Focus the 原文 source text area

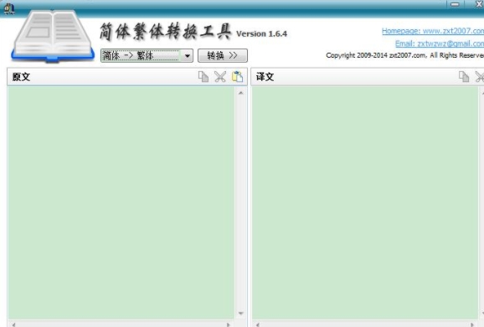click(121, 202)
